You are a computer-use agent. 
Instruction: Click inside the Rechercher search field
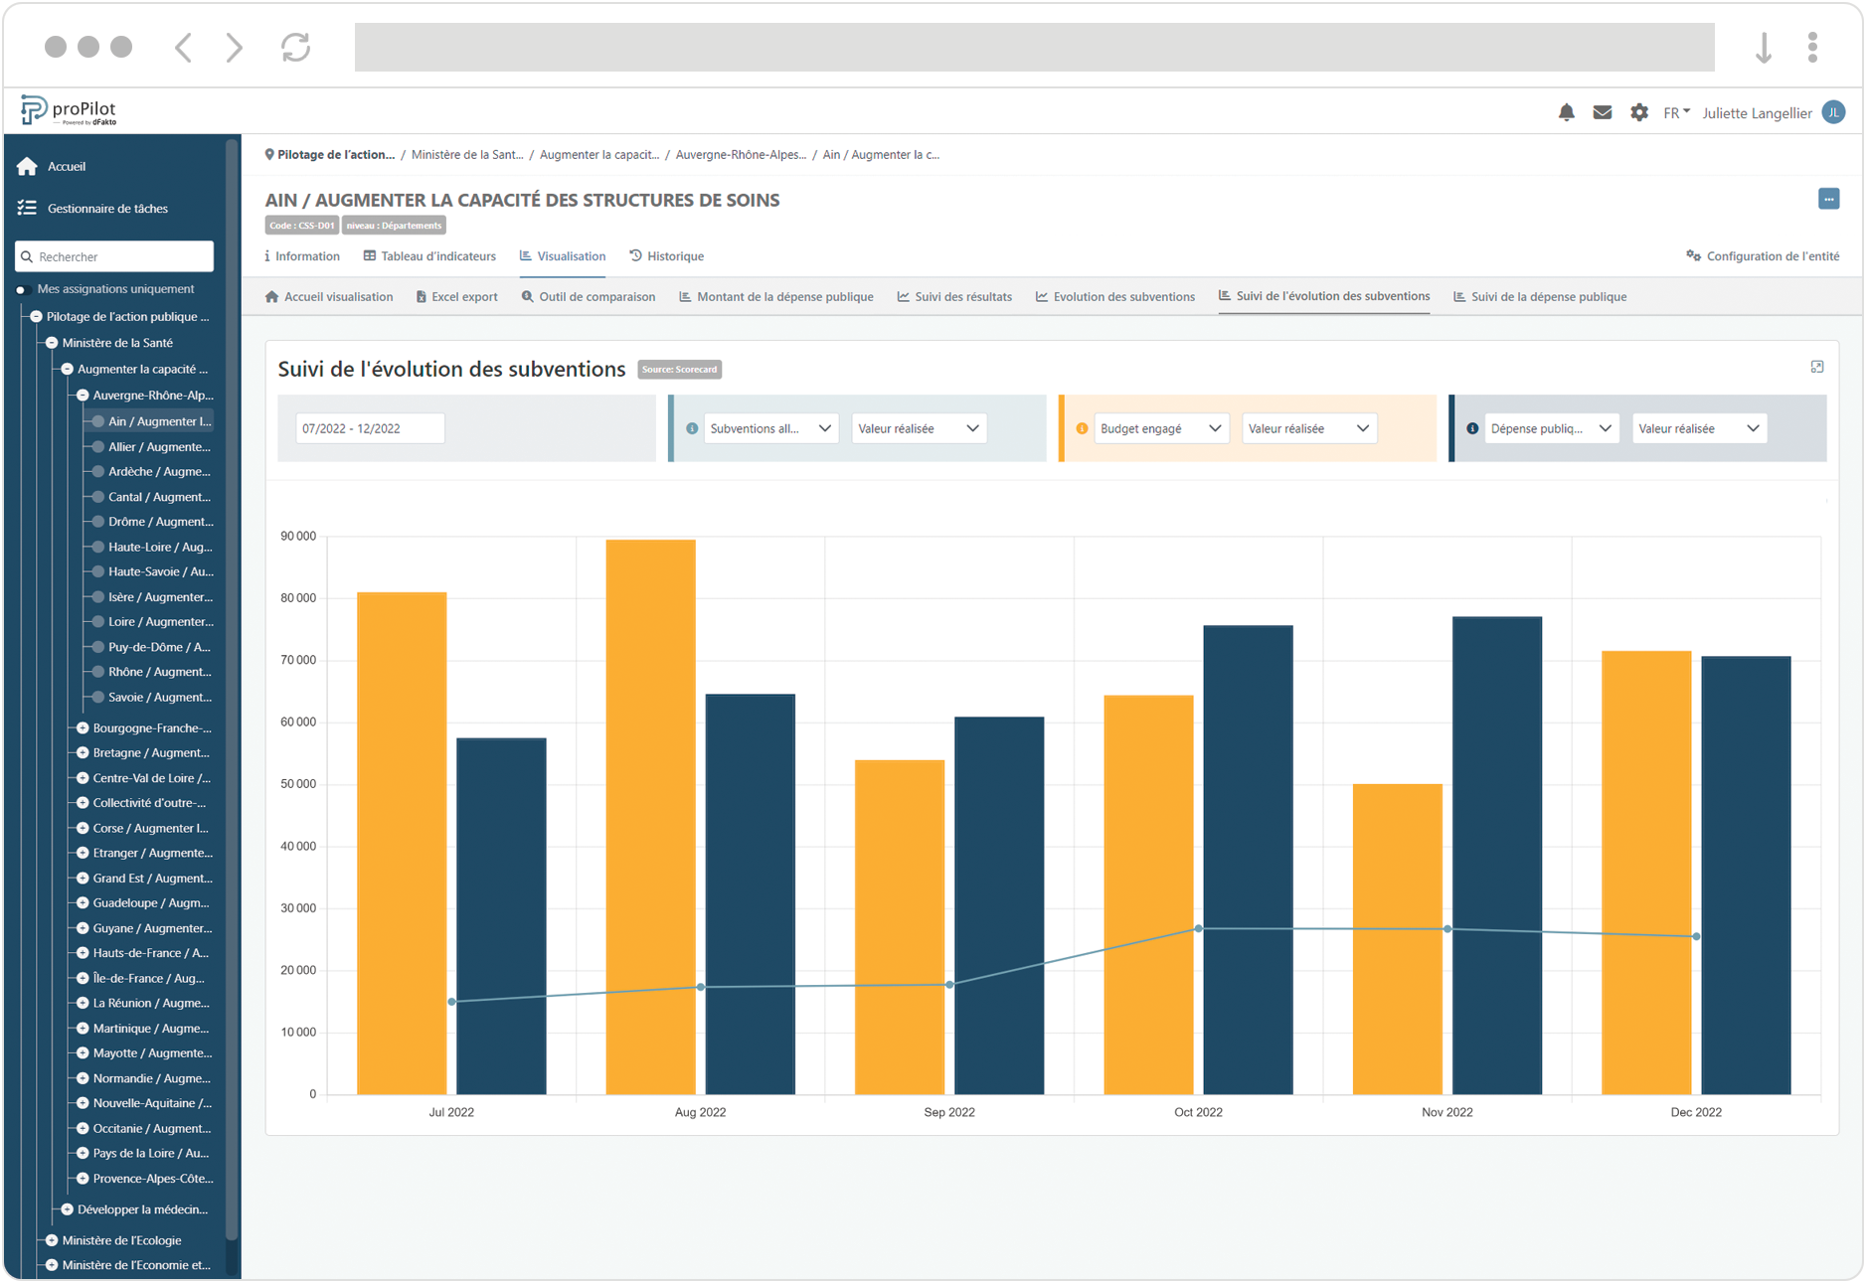coord(114,256)
